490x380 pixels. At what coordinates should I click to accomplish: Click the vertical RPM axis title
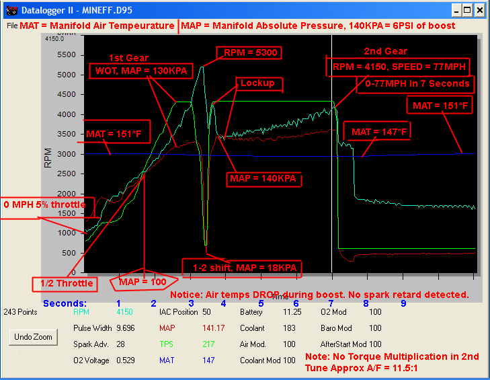pyautogui.click(x=48, y=158)
